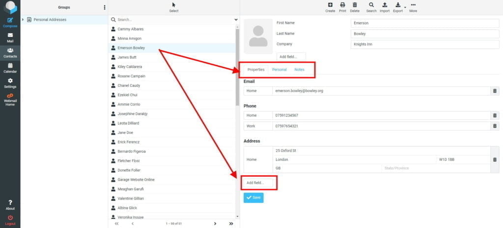Open Compose from the sidebar
Image resolution: width=503 pixels, height=228 pixels.
tap(10, 23)
